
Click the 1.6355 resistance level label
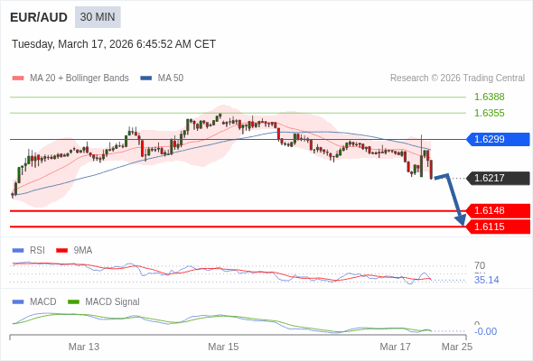tap(489, 113)
